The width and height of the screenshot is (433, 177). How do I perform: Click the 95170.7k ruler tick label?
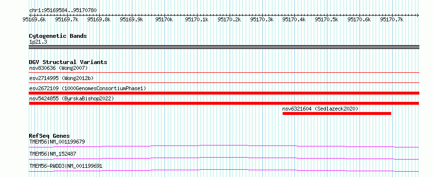click(392, 19)
